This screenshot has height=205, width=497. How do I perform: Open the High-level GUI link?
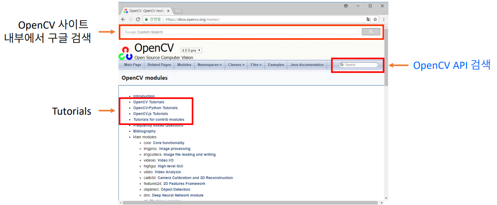[170, 166]
